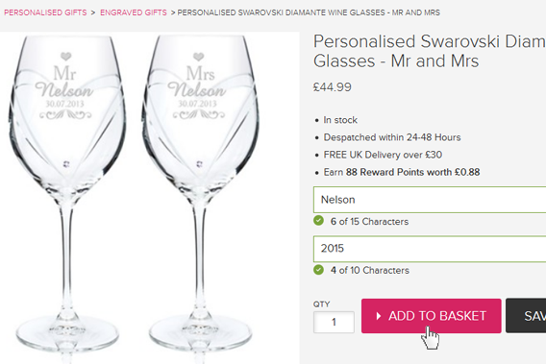
Task: Click the £44.99 price text
Action: [x=333, y=87]
